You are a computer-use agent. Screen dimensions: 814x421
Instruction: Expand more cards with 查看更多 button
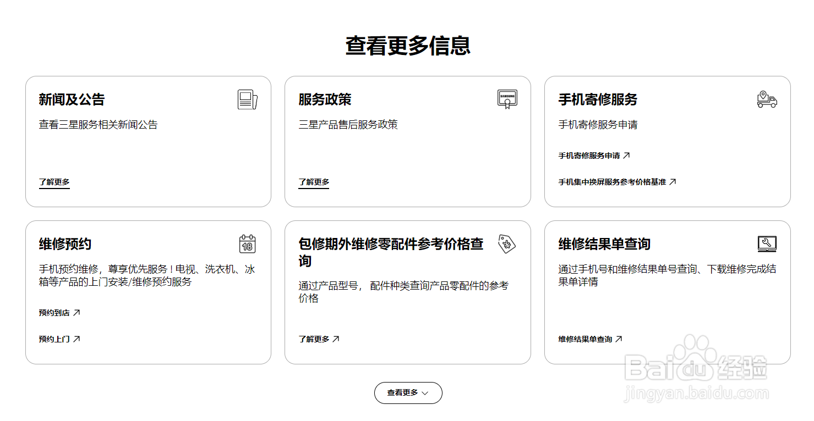pyautogui.click(x=408, y=393)
